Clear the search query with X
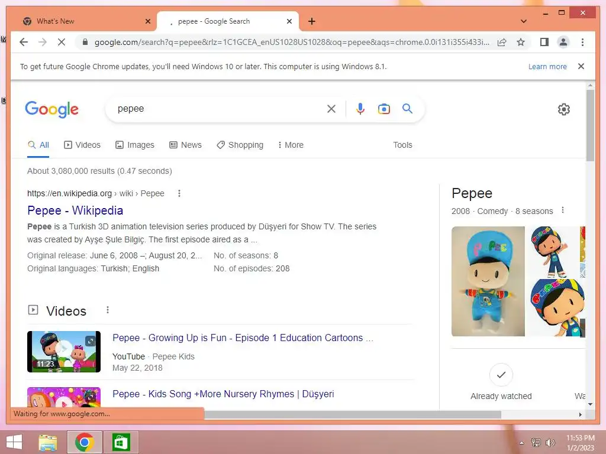This screenshot has height=454, width=606. tap(331, 109)
